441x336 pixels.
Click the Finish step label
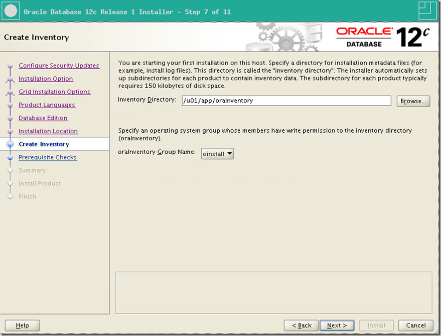pyautogui.click(x=27, y=196)
